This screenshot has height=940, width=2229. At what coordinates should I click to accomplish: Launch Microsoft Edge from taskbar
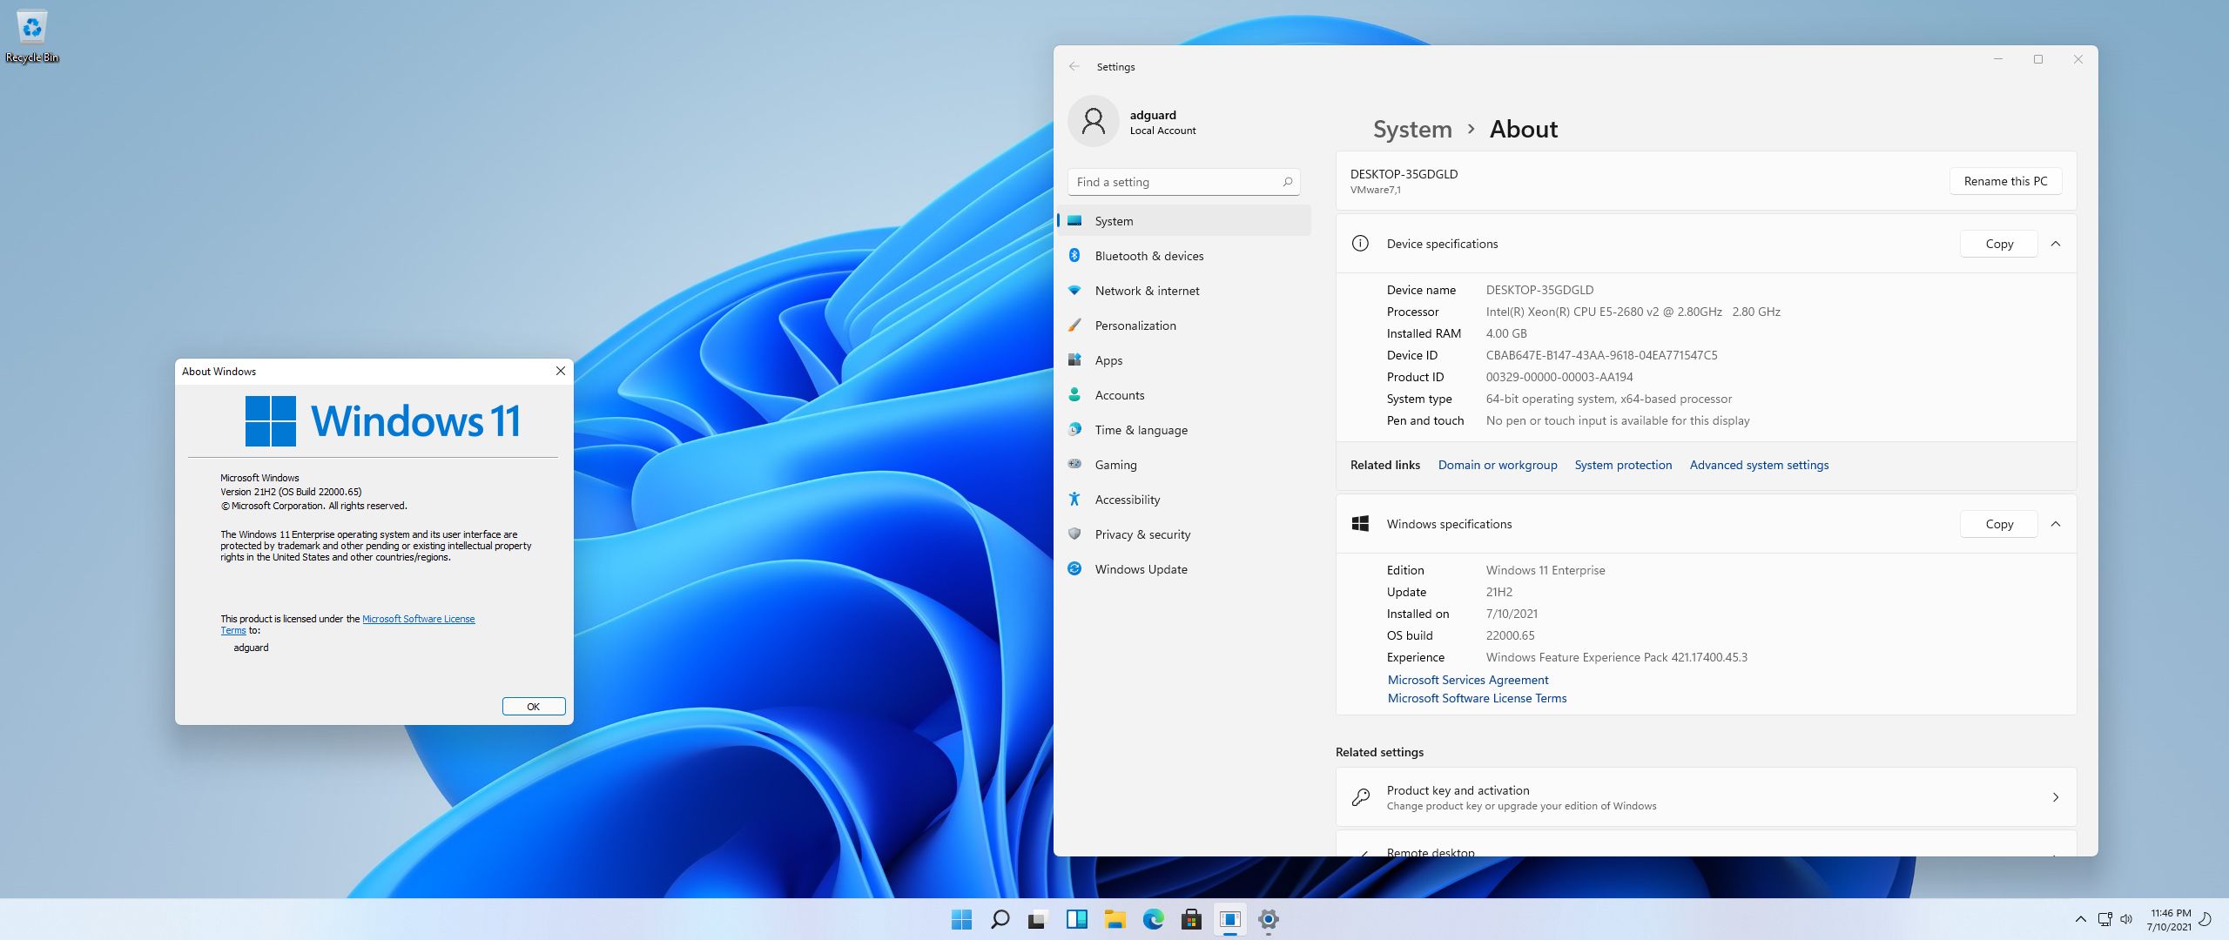tap(1153, 919)
